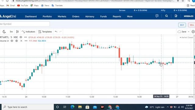This screenshot has width=195, height=110.
Task: Open Cortana circle on taskbar
Action: tap(57, 107)
